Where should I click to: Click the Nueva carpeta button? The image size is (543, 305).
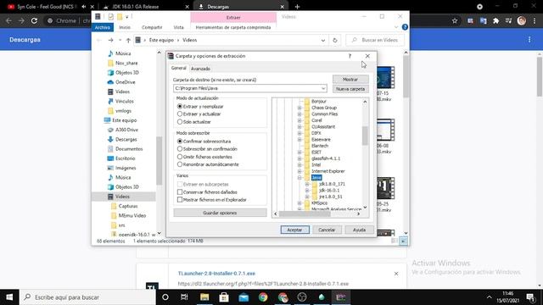[x=350, y=89]
